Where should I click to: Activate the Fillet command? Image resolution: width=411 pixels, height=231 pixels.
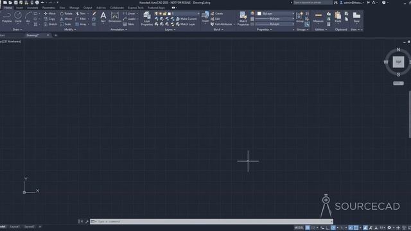pos(81,19)
